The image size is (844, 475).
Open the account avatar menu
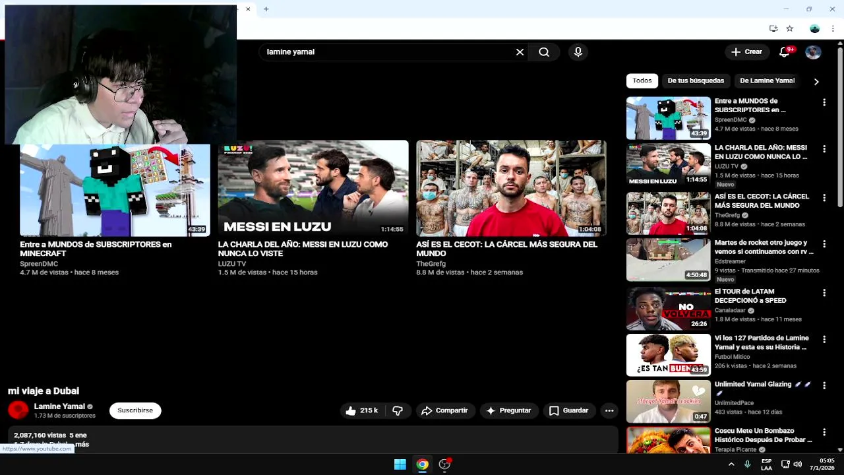click(x=813, y=52)
